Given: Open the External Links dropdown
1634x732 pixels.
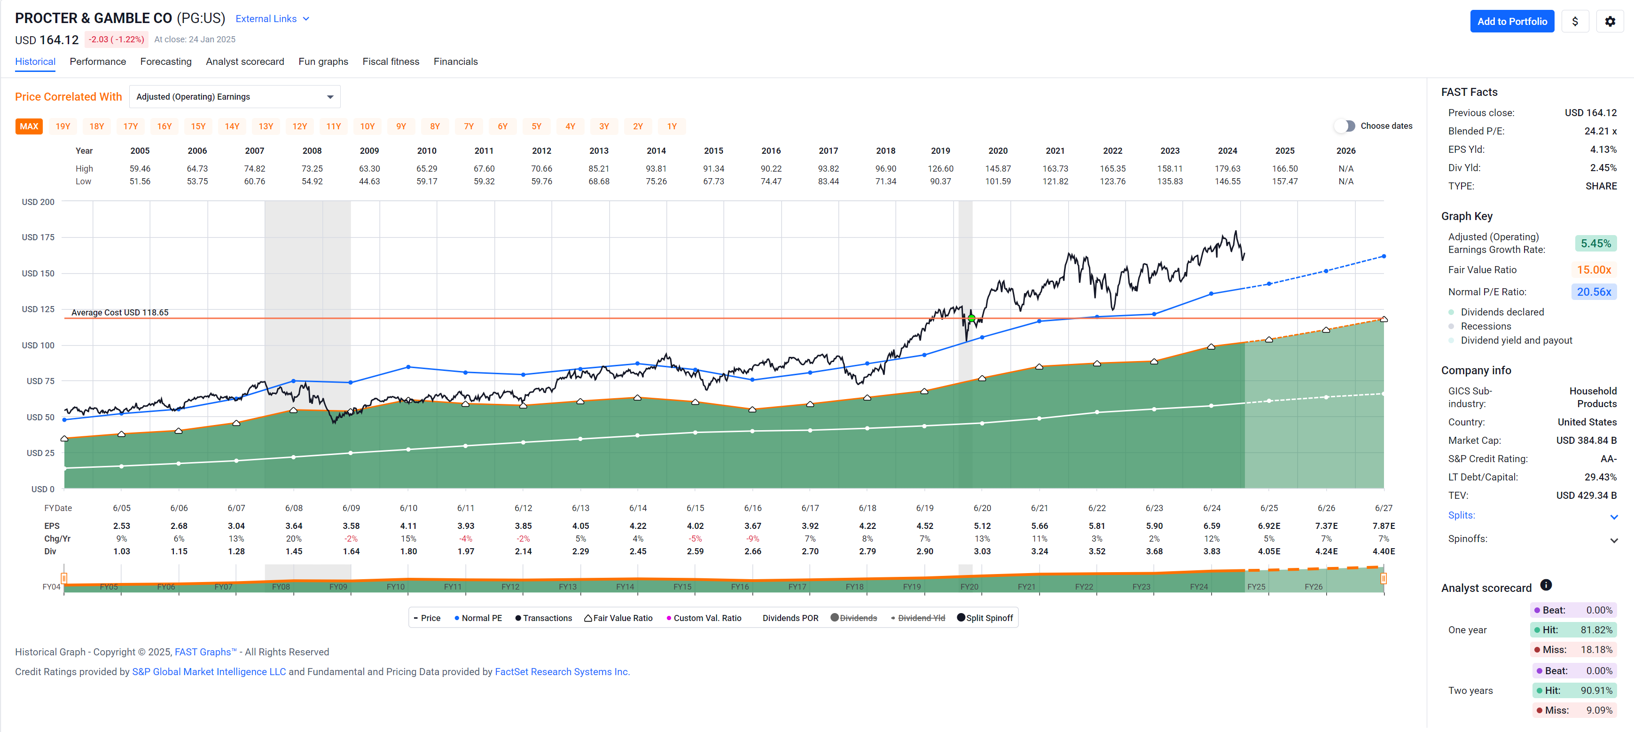Looking at the screenshot, I should click(x=272, y=18).
